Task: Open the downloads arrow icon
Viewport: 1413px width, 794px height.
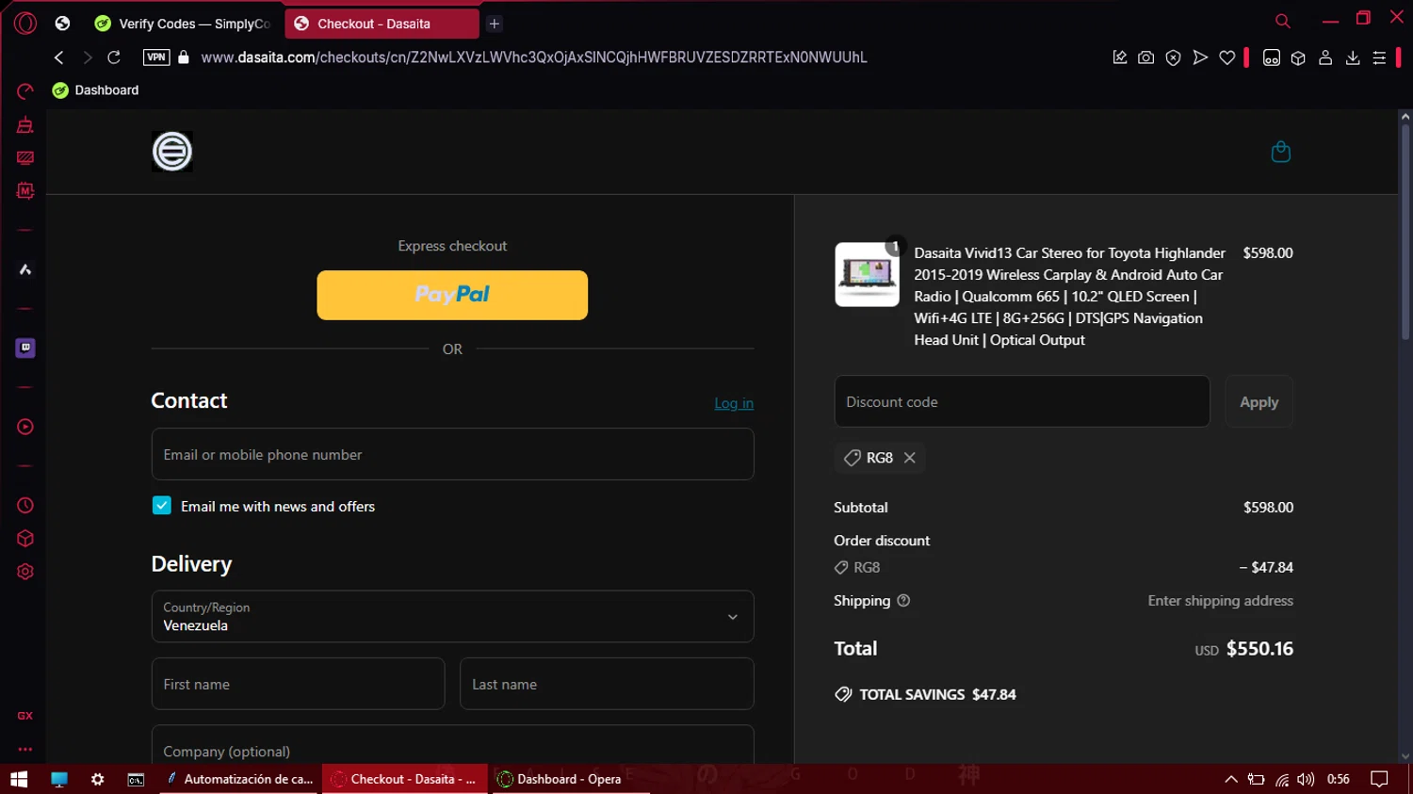Action: 1353,57
